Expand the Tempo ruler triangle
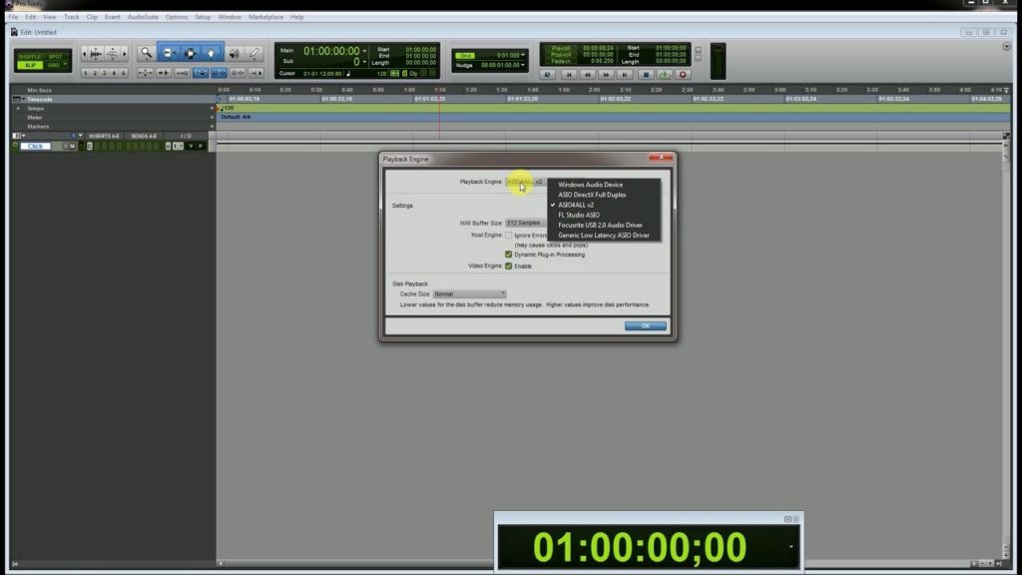Viewport: 1022px width, 575px height. pos(18,108)
